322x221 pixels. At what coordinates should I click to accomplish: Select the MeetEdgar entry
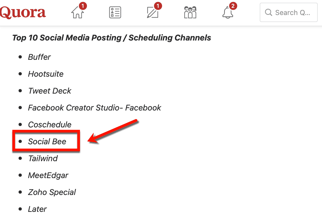point(48,175)
